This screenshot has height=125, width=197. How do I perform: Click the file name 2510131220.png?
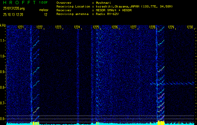(x=14, y=8)
